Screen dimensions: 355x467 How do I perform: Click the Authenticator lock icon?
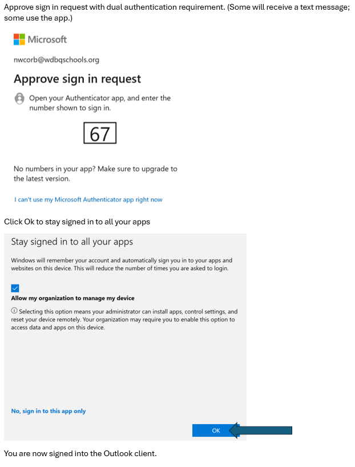pyautogui.click(x=19, y=98)
